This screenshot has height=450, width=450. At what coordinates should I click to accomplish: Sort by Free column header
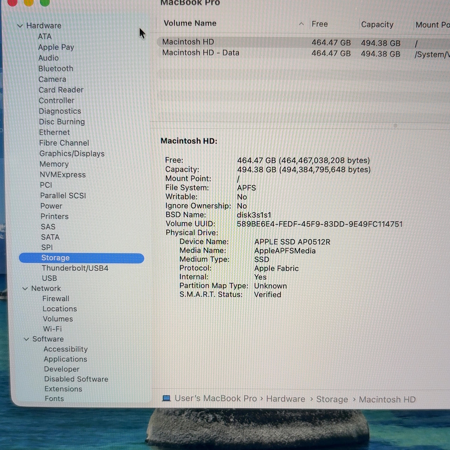(x=319, y=24)
